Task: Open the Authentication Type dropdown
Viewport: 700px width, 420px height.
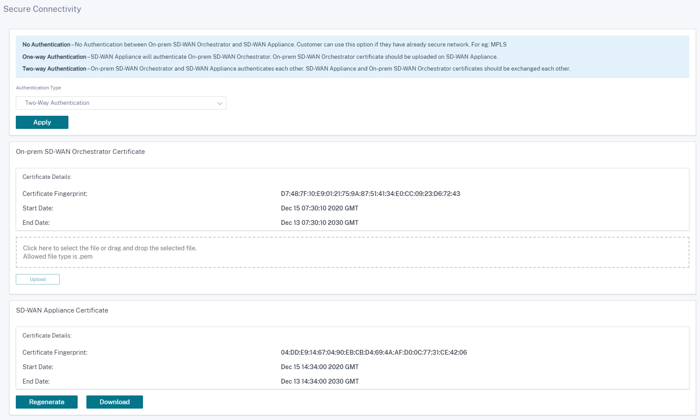Action: [x=121, y=103]
